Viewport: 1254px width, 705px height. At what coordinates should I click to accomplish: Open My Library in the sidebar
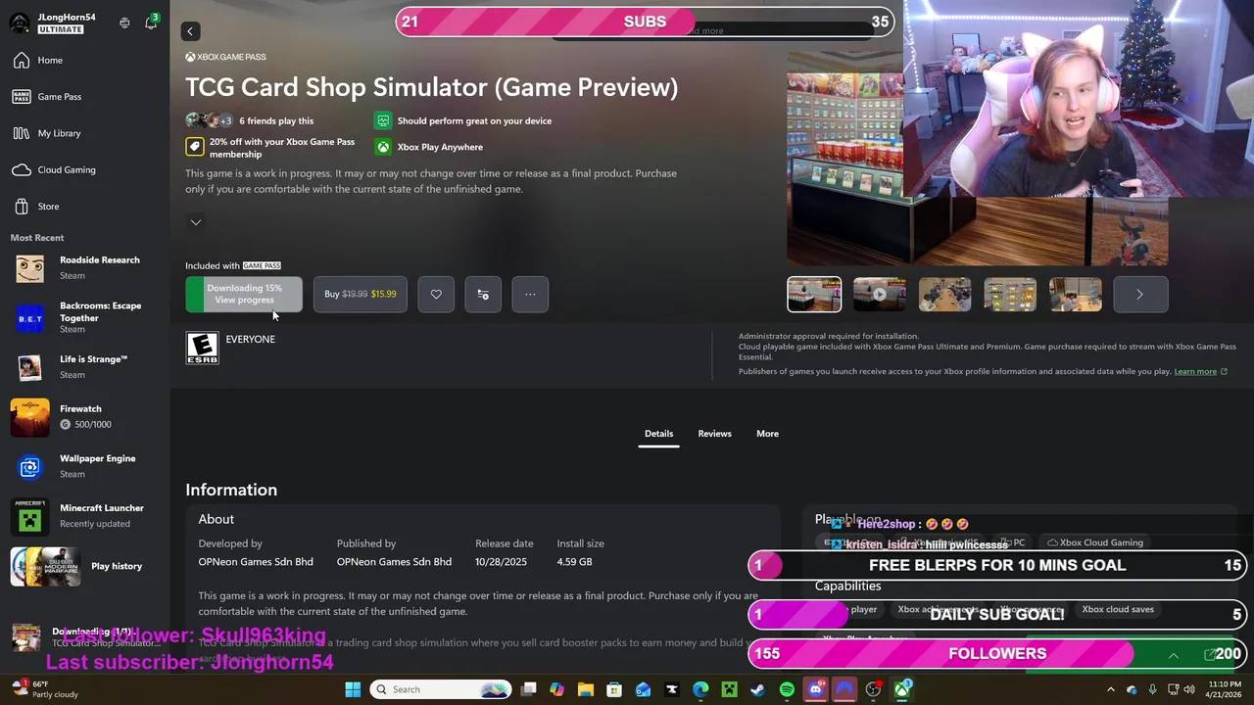[x=84, y=133]
